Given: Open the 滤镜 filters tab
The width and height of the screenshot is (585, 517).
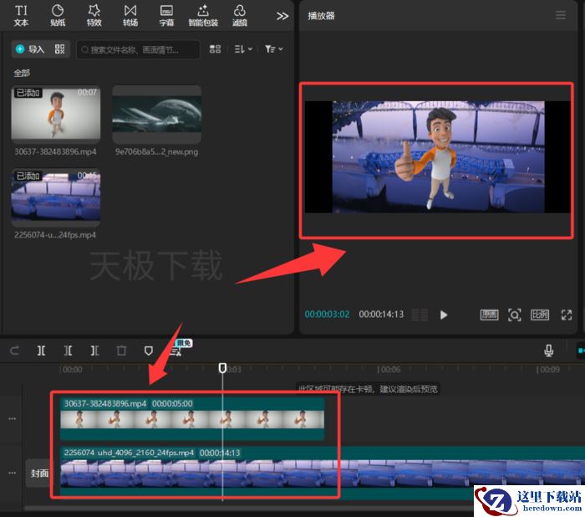Looking at the screenshot, I should pyautogui.click(x=240, y=16).
